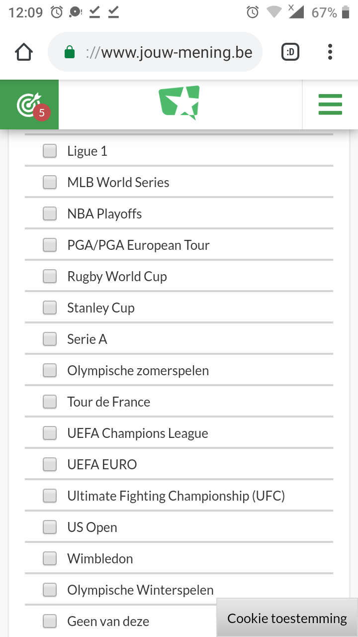This screenshot has width=358, height=637.
Task: Tick the MLB World Series option
Action: 50,182
